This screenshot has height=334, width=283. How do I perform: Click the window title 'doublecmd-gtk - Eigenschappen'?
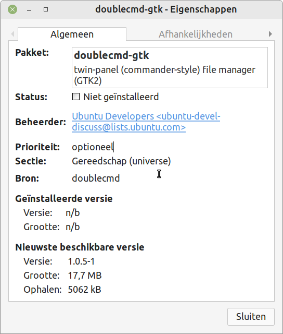click(x=166, y=9)
